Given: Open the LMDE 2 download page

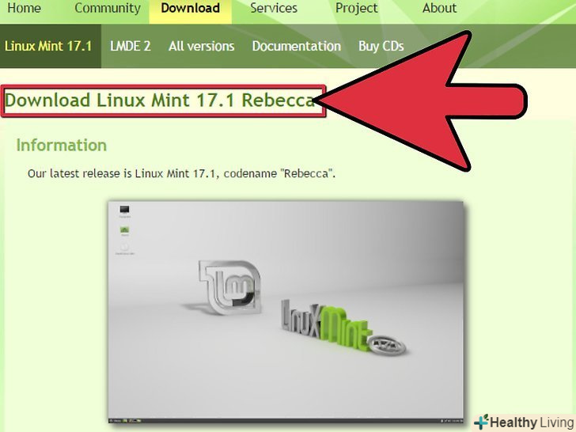Looking at the screenshot, I should coord(131,46).
